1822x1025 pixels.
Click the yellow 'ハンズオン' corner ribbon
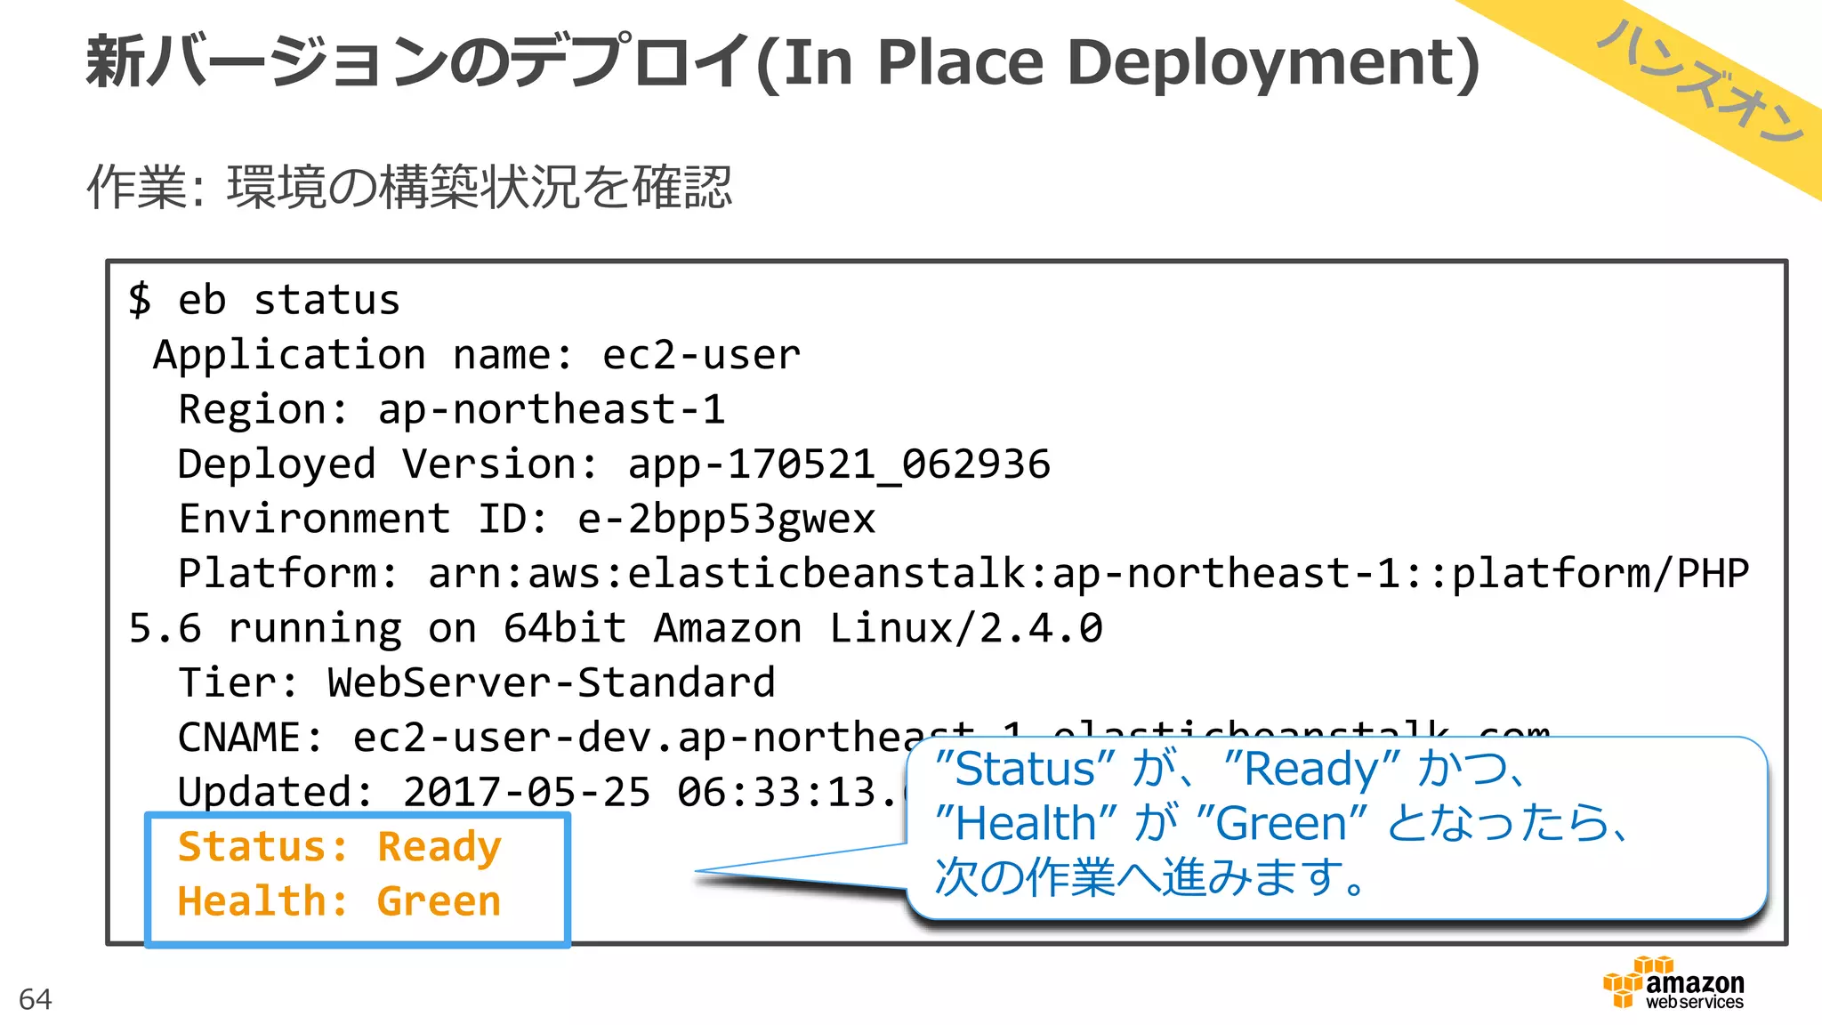(1699, 82)
